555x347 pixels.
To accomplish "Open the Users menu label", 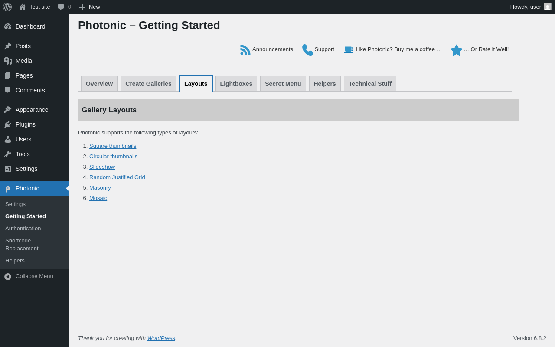I will [x=23, y=139].
